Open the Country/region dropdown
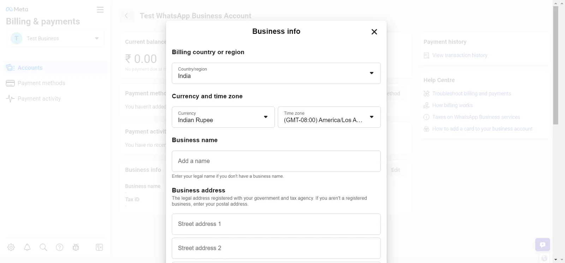The height and width of the screenshot is (263, 565). (276, 73)
